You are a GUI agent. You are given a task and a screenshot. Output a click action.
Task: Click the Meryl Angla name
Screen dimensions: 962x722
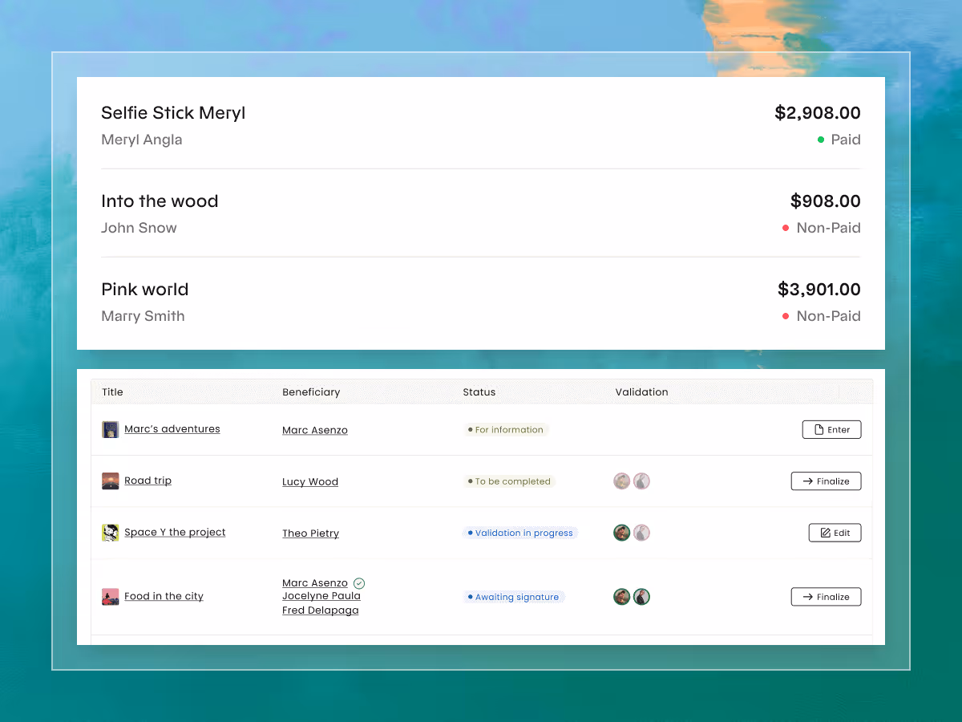pos(142,140)
